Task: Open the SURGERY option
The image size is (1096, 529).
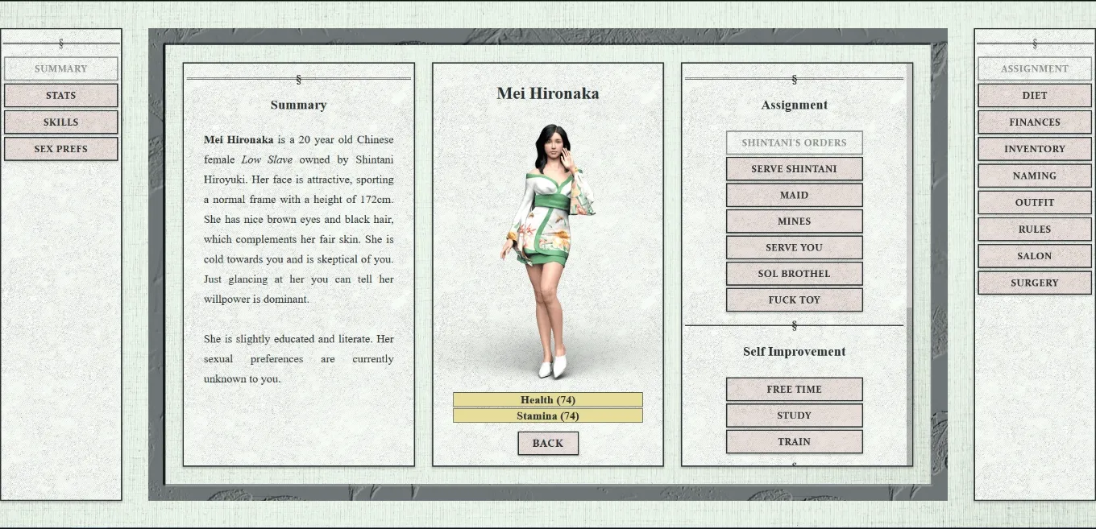Action: pyautogui.click(x=1034, y=282)
